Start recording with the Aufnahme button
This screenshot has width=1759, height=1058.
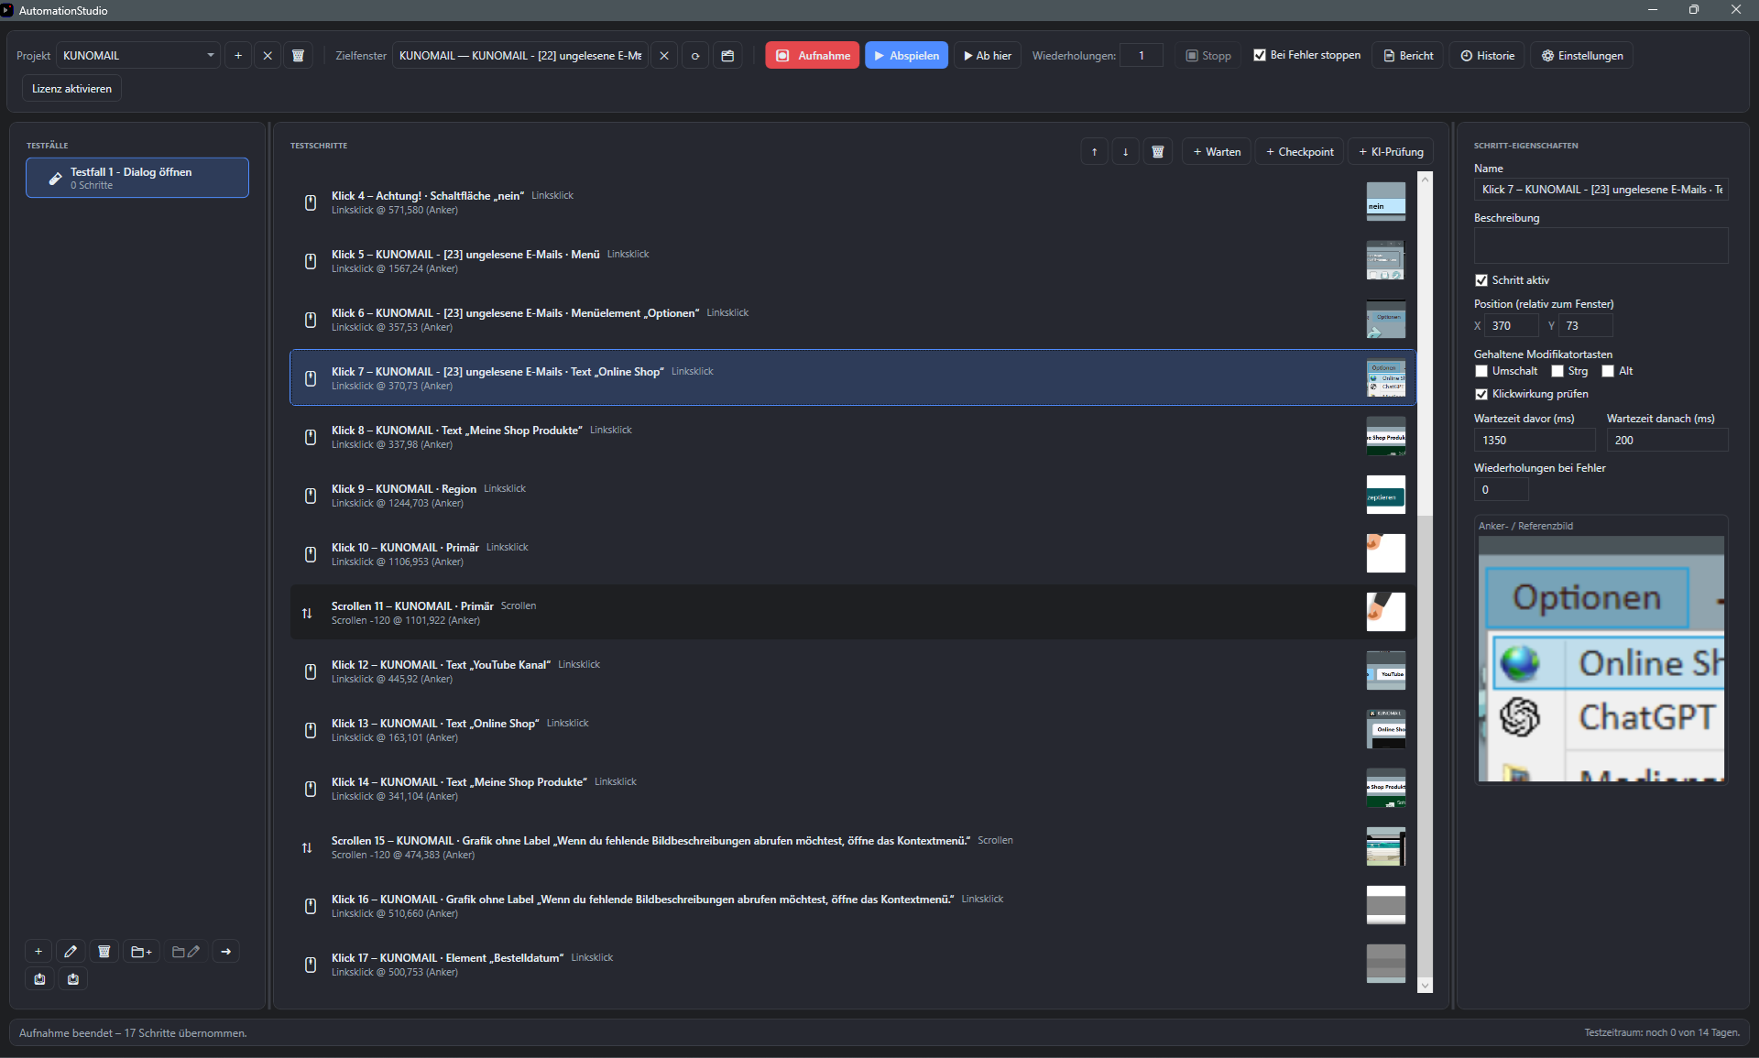(x=813, y=56)
